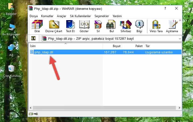Open the Seçenekler menu
Viewport: 193px width, 122px height.
pyautogui.click(x=102, y=16)
